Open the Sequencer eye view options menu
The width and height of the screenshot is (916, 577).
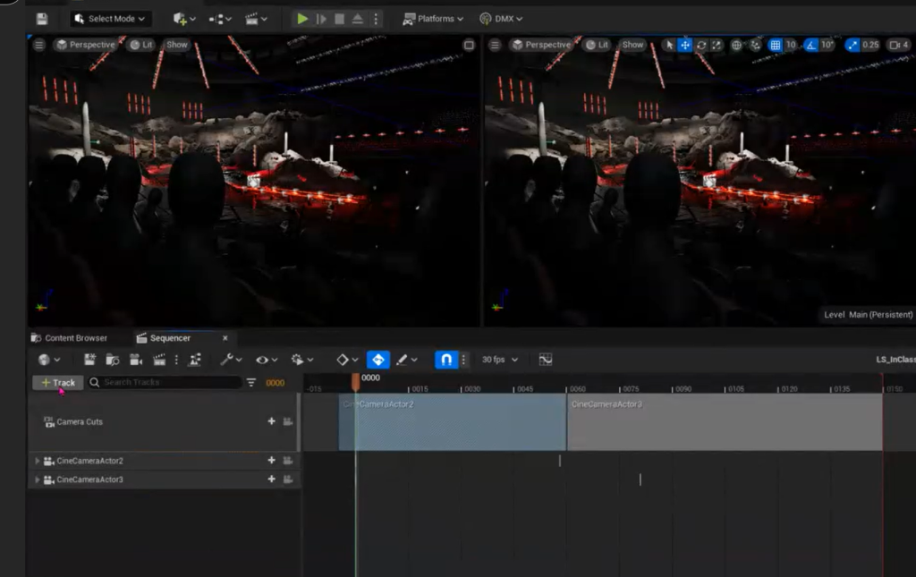(x=267, y=360)
